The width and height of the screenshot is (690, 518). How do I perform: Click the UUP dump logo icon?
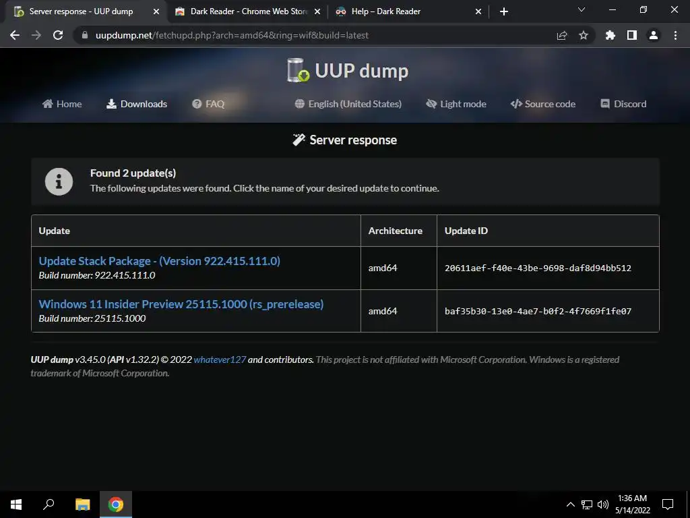tap(299, 70)
